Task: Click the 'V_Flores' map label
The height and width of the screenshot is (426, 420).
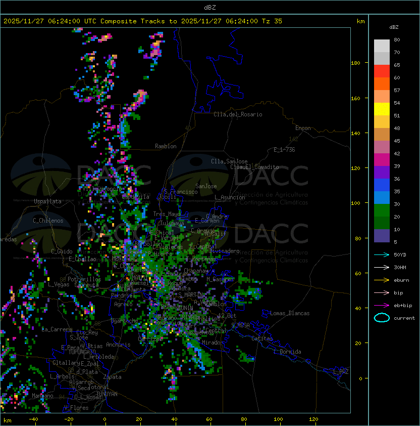Action: [x=76, y=408]
